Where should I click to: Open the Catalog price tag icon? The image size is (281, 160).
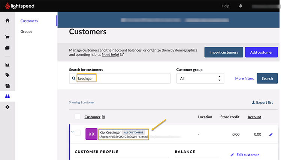point(7,75)
